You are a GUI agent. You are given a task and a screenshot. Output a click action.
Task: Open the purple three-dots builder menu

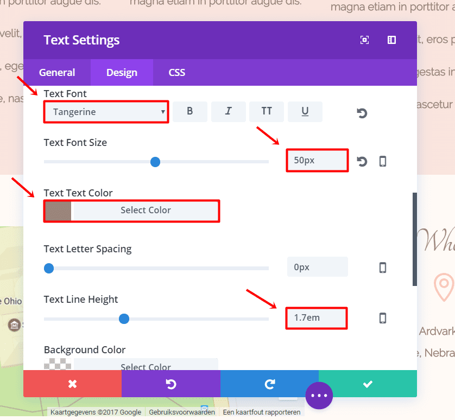click(x=319, y=396)
